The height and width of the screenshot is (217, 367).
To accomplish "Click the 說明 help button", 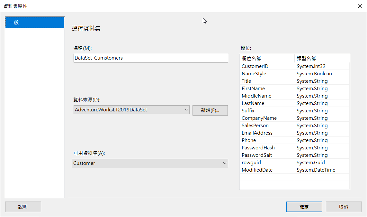I will click(x=23, y=207).
